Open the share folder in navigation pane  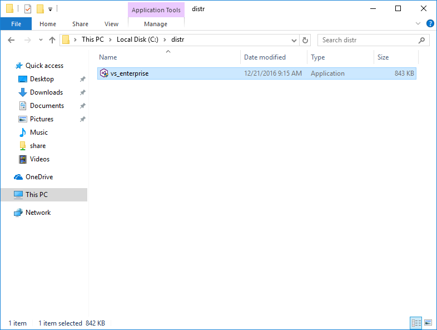pos(38,146)
